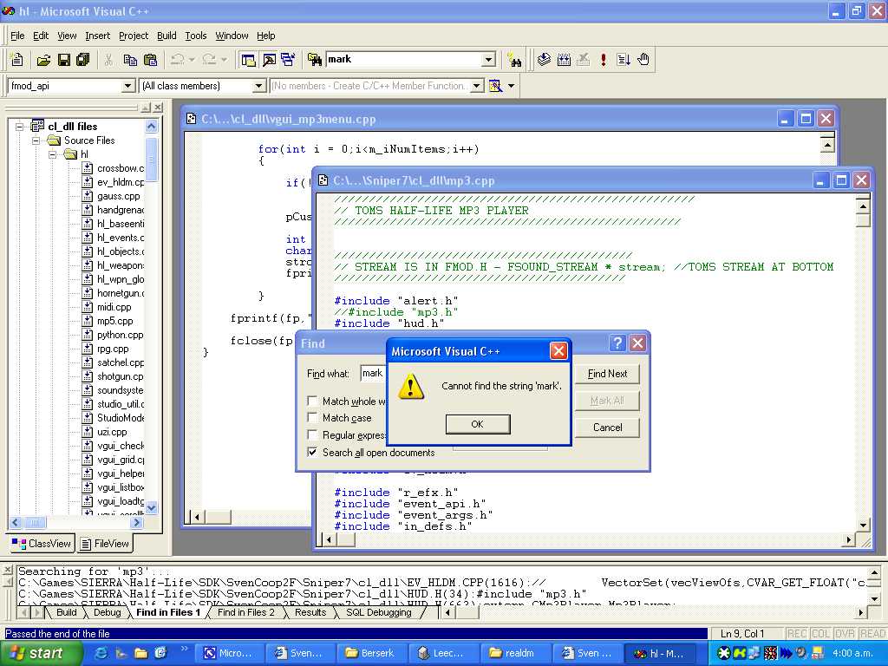
Task: Toggle the Workspace pane toolbar icon
Action: click(248, 60)
